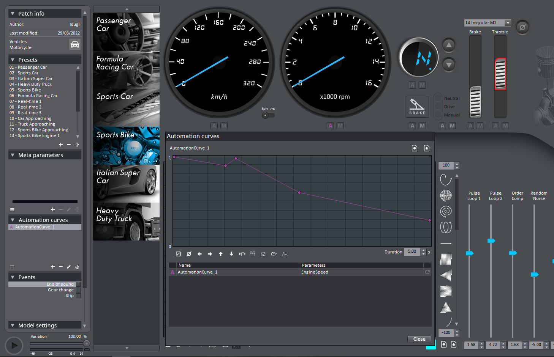
Task: Add a new preset with plus icon
Action: pyautogui.click(x=60, y=145)
